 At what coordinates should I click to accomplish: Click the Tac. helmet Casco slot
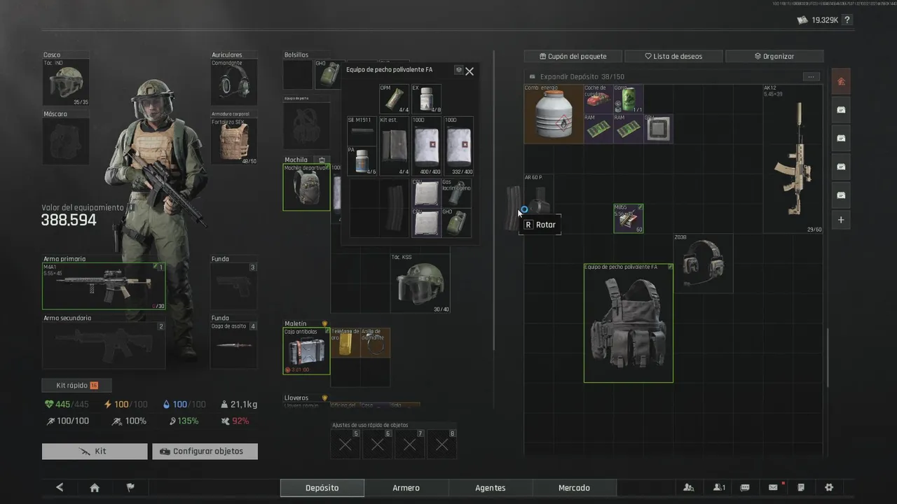click(66, 83)
